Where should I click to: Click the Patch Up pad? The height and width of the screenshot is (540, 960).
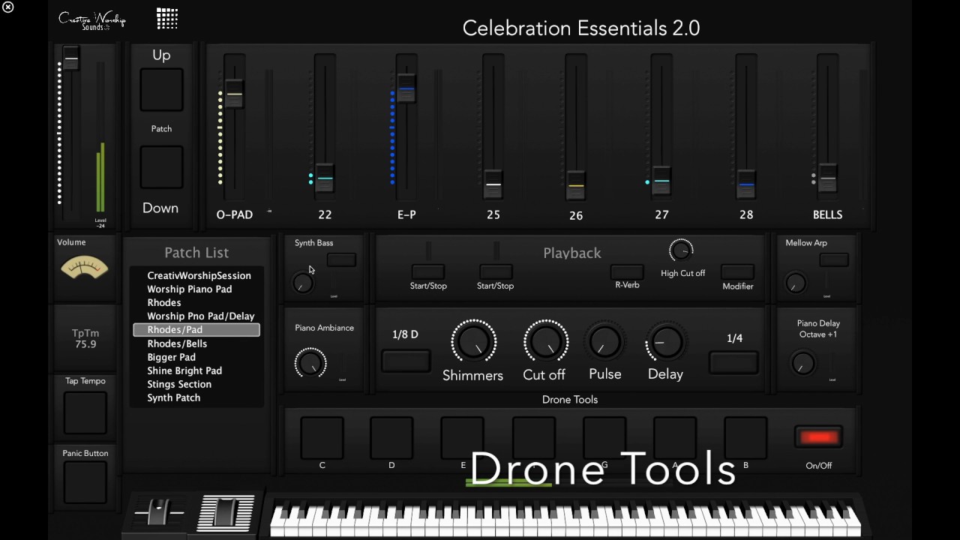point(161,90)
